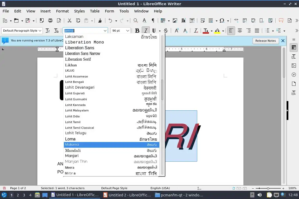This screenshot has width=299, height=199.
Task: Toggle Print Preview icon
Action: pyautogui.click(x=59, y=20)
